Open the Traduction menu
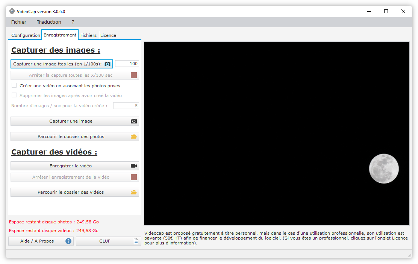Screen dimensions: 418x264 [49, 22]
